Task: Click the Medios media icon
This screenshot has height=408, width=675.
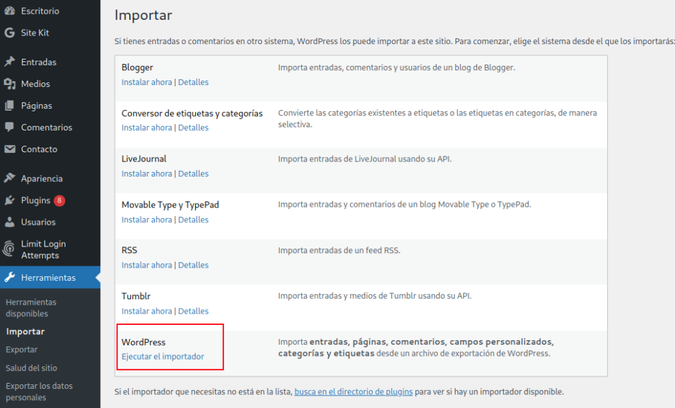Action: point(9,84)
